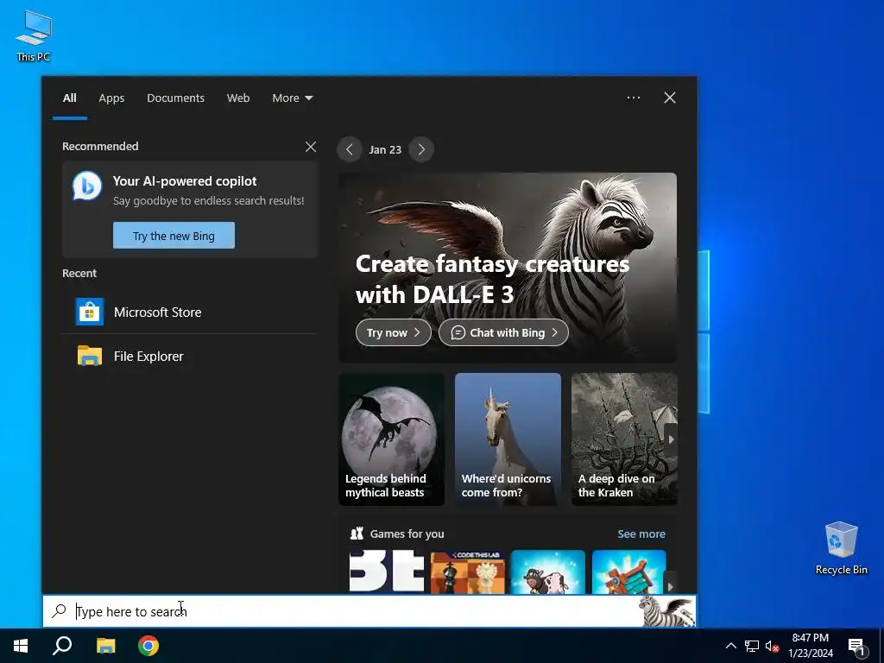Open network status tray icon

[x=752, y=646]
